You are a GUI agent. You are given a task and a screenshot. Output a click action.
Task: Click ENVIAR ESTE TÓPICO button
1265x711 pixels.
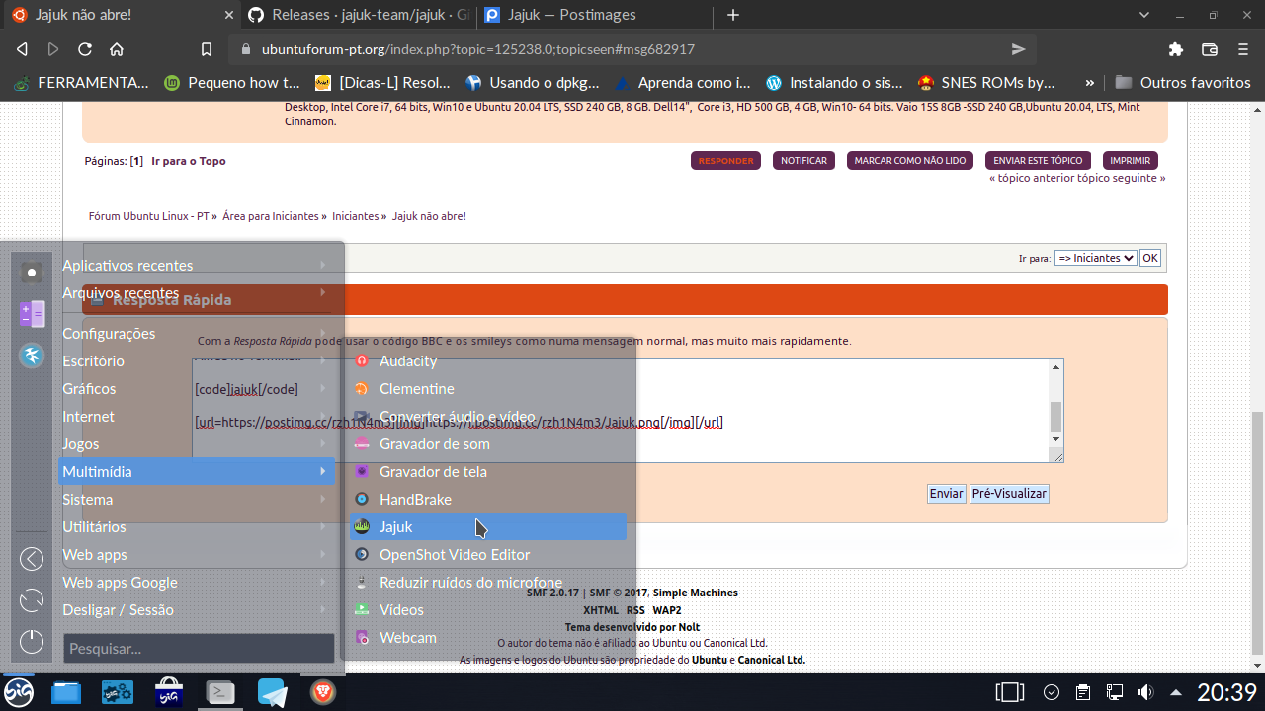(x=1038, y=161)
